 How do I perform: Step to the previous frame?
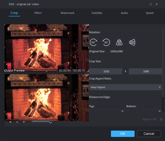10,122
